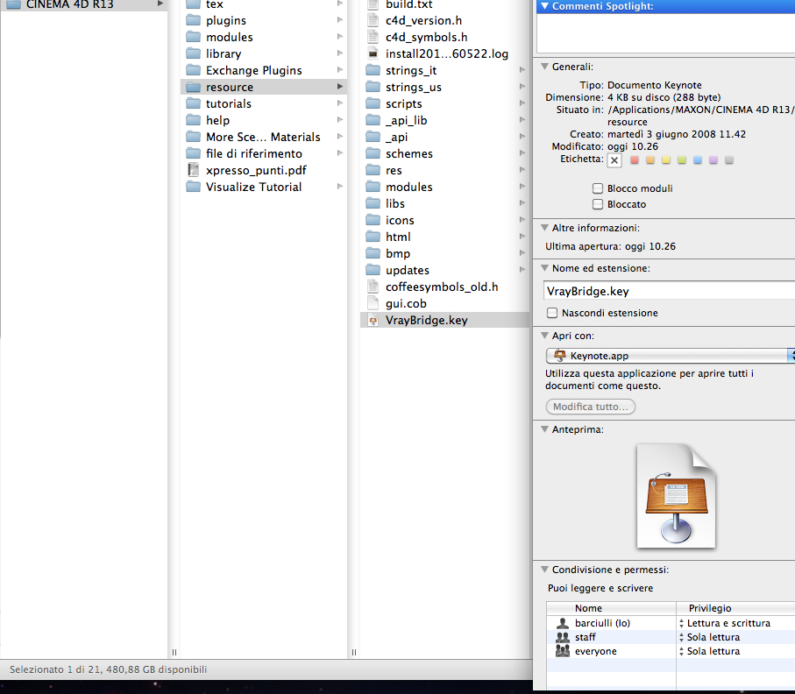Screen dimensions: 795x694
Task: Click the c4d_symbols.h file icon
Action: coord(373,37)
